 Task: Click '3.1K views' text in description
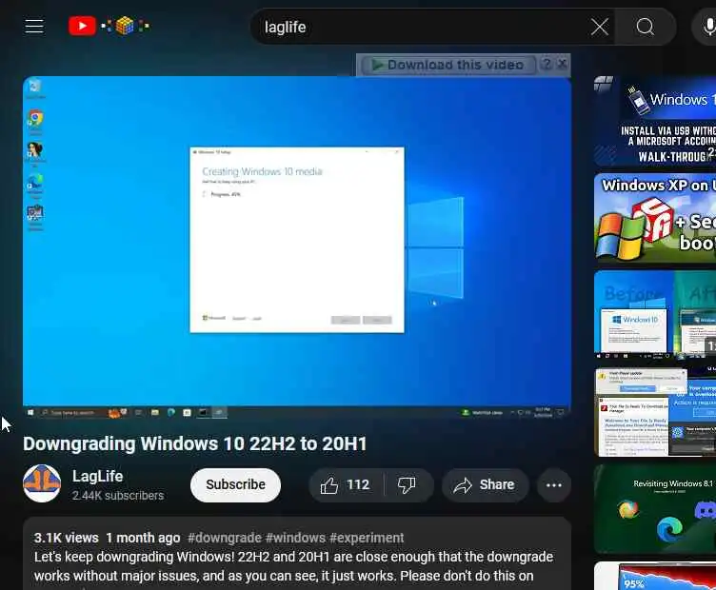click(x=67, y=538)
